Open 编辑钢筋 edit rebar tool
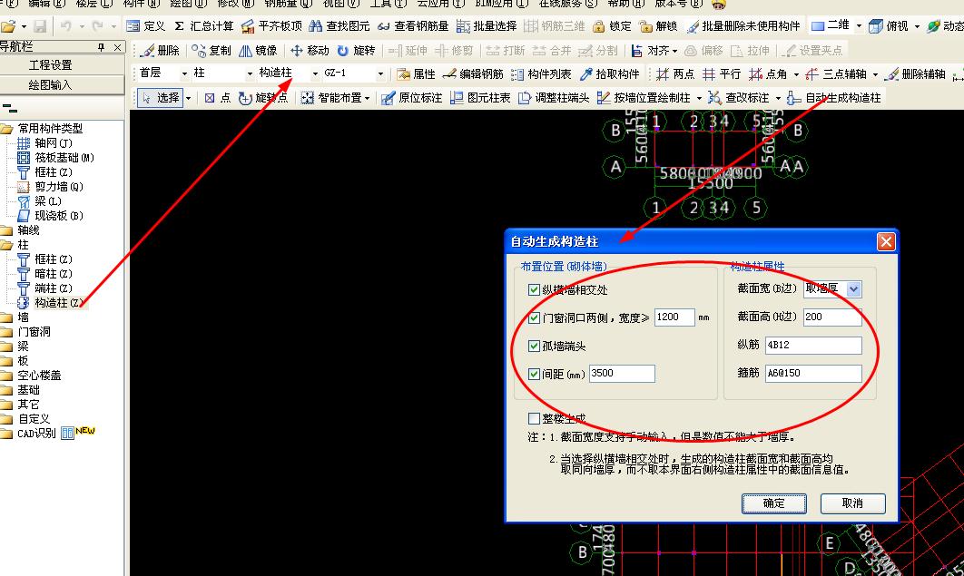 (x=473, y=73)
